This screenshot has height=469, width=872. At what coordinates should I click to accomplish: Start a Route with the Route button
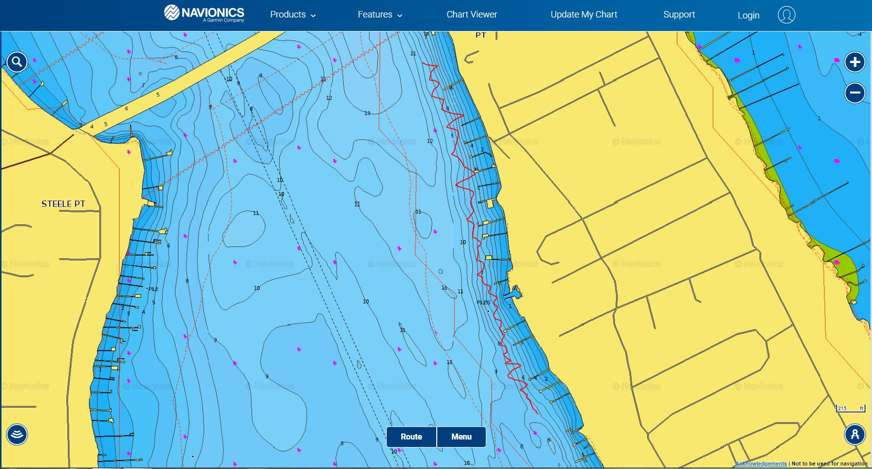411,436
